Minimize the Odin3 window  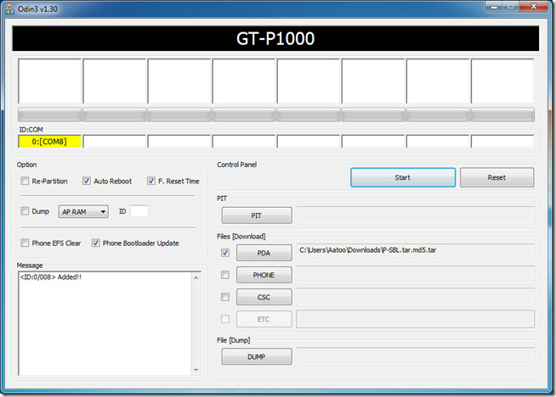pyautogui.click(x=494, y=7)
